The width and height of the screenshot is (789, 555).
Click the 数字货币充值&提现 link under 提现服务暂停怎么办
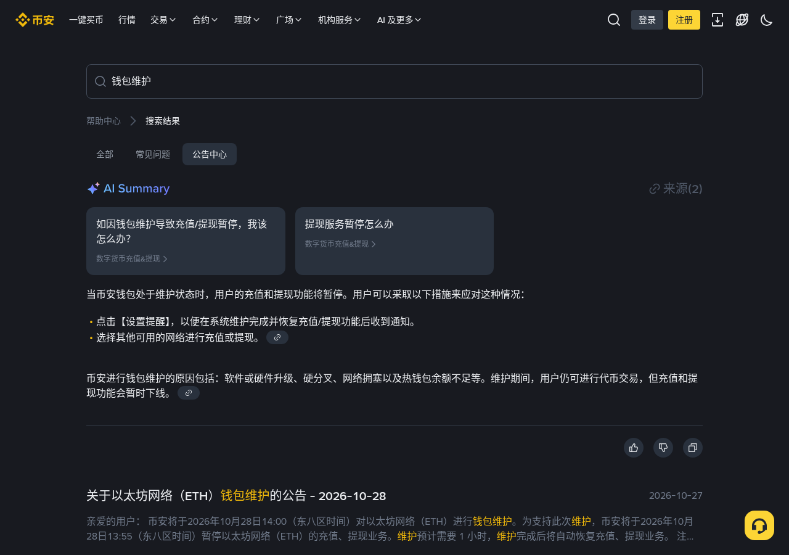(340, 244)
